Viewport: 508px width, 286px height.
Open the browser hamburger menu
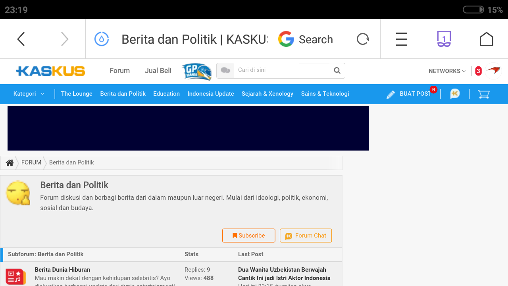click(402, 39)
